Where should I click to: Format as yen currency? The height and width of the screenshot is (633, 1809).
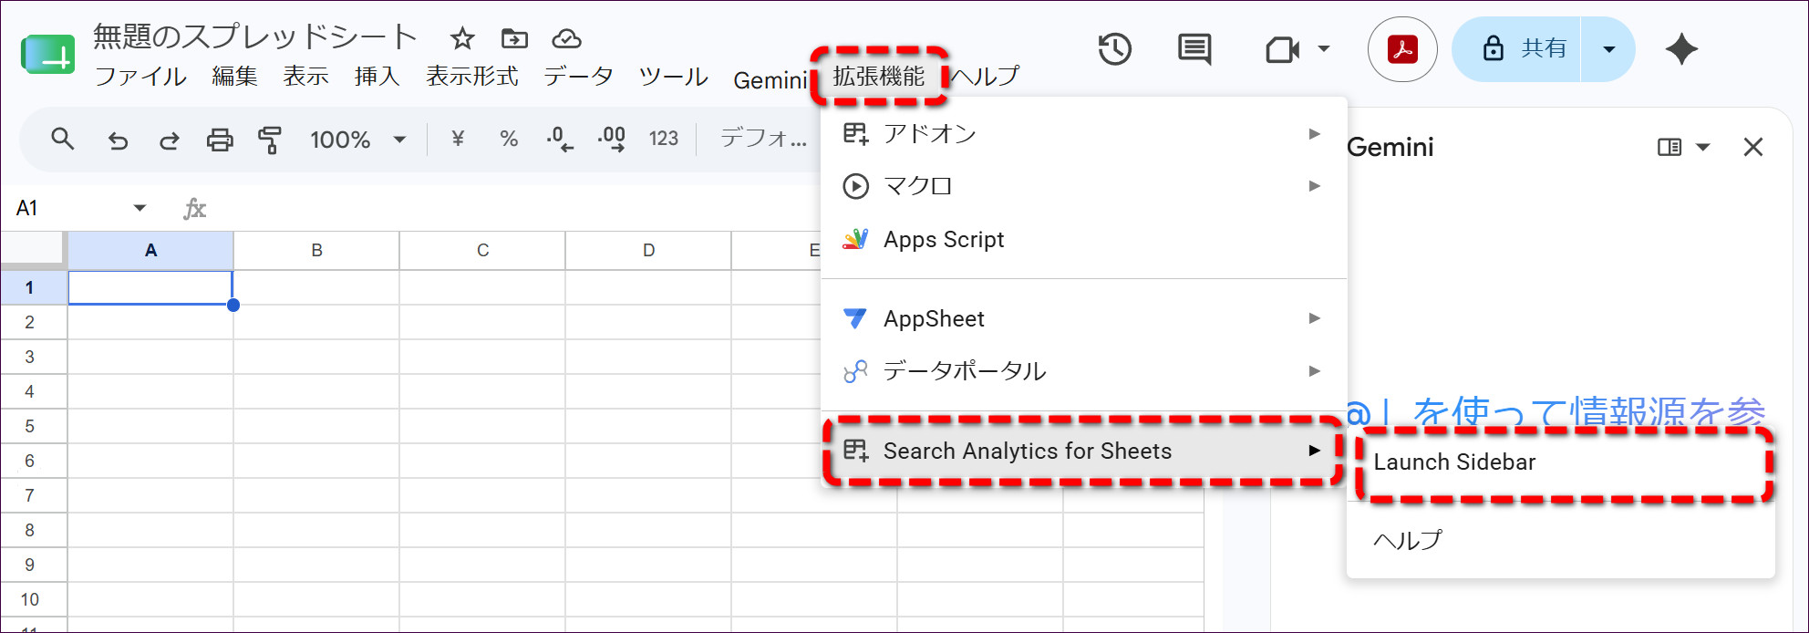coord(458,139)
